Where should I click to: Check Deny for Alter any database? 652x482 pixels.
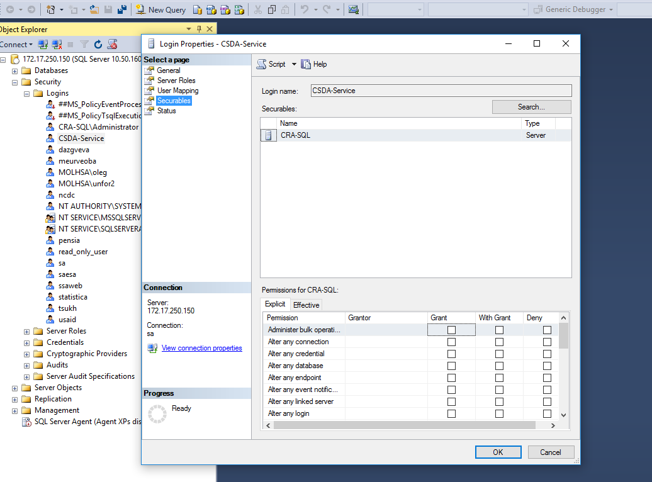tap(547, 366)
